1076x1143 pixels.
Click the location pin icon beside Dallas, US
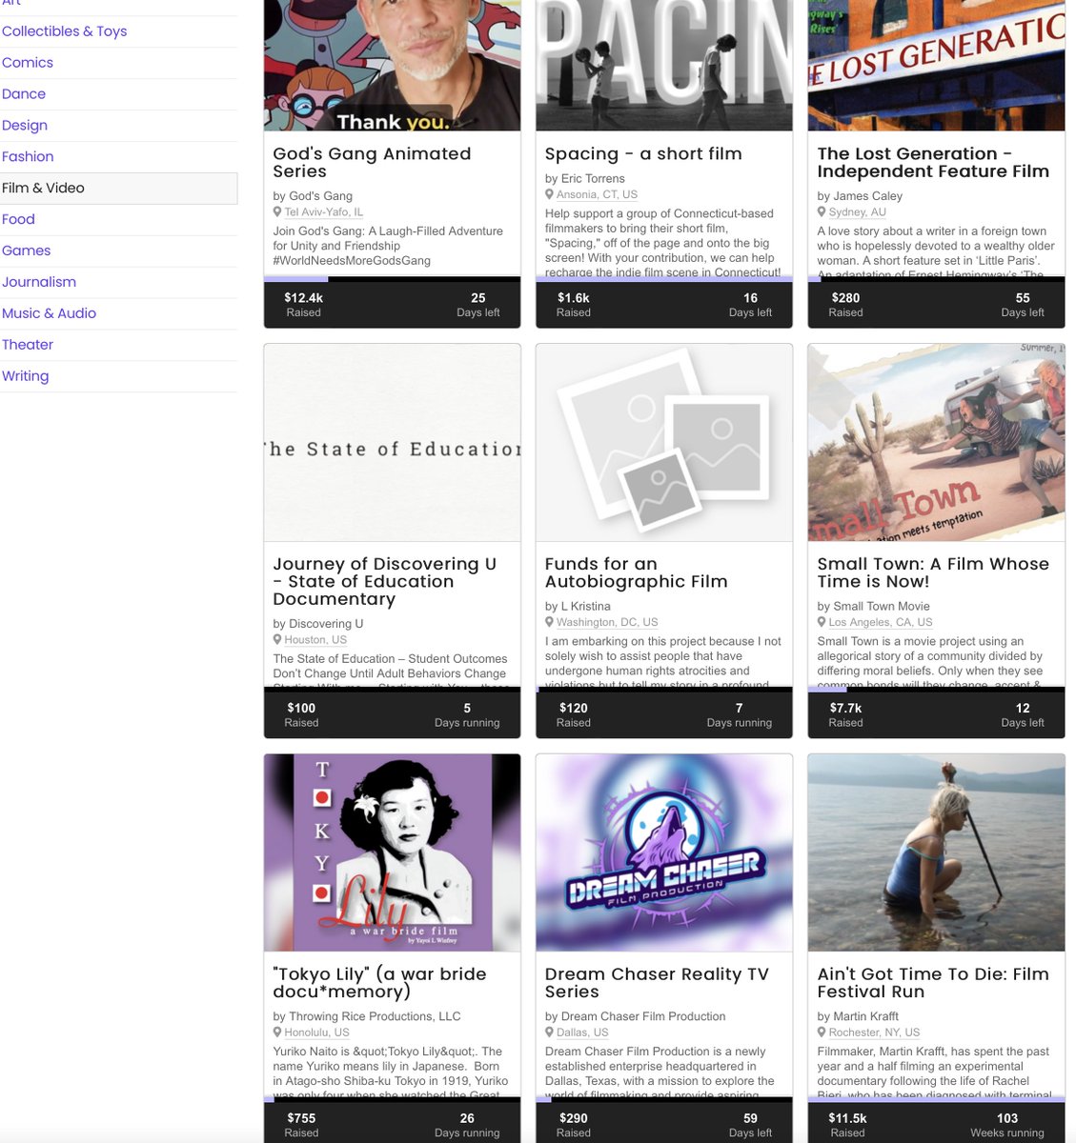coord(549,1033)
